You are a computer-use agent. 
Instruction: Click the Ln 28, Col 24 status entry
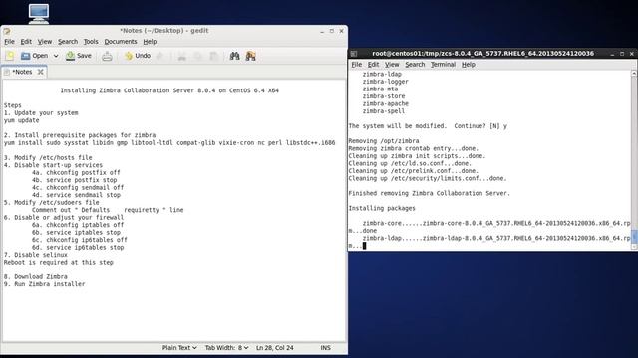click(x=275, y=348)
